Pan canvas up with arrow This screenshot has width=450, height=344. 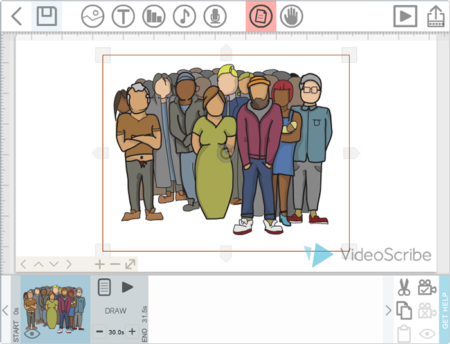[39, 264]
